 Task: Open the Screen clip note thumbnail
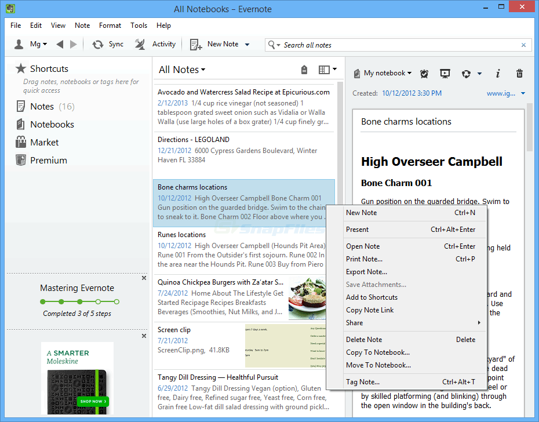285,345
